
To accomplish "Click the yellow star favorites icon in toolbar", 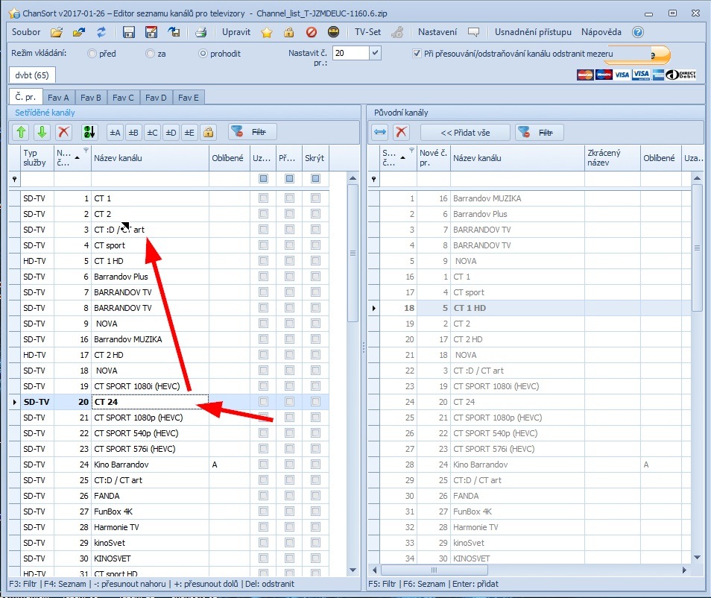I will click(x=267, y=32).
